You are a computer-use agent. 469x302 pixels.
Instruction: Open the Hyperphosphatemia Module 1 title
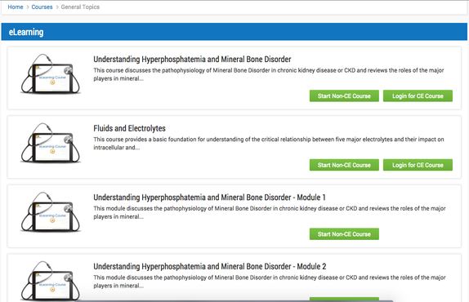[x=209, y=198]
